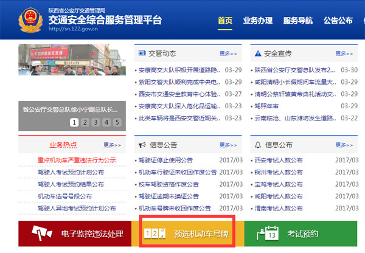
Task: Open 西安考试人数公布
Action: point(279,160)
